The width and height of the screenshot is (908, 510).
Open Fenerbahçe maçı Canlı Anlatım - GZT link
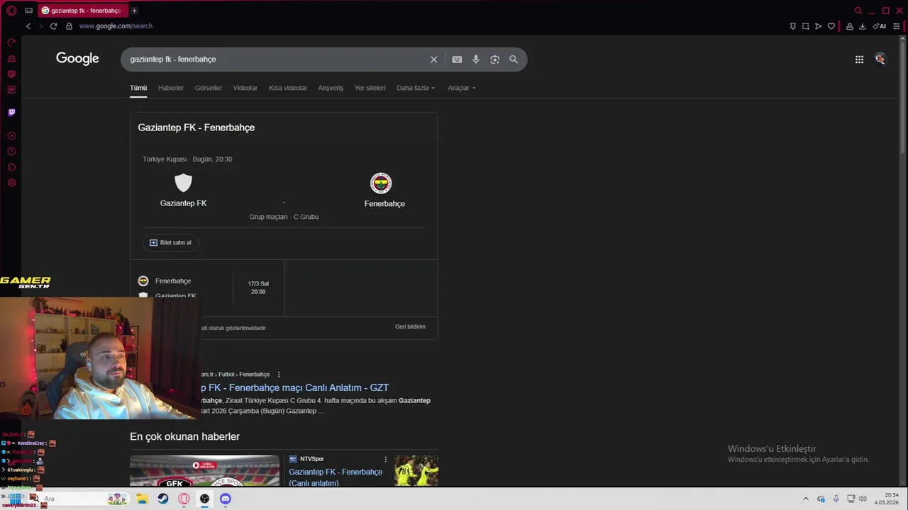294,387
